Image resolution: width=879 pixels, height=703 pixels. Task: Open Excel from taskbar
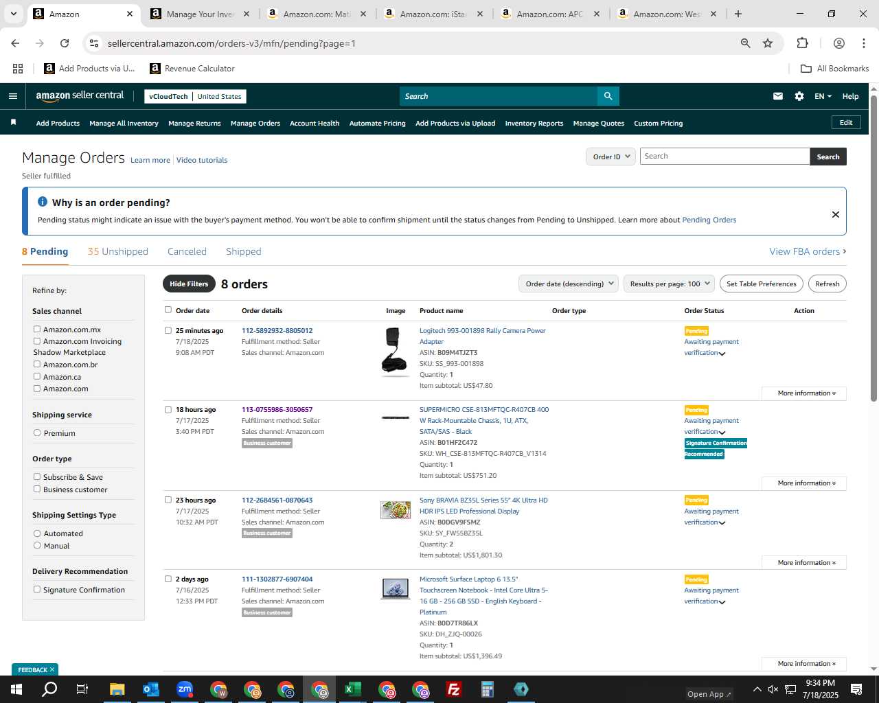click(x=353, y=689)
